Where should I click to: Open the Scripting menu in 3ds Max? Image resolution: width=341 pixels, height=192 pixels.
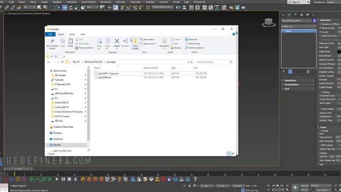point(150,2)
